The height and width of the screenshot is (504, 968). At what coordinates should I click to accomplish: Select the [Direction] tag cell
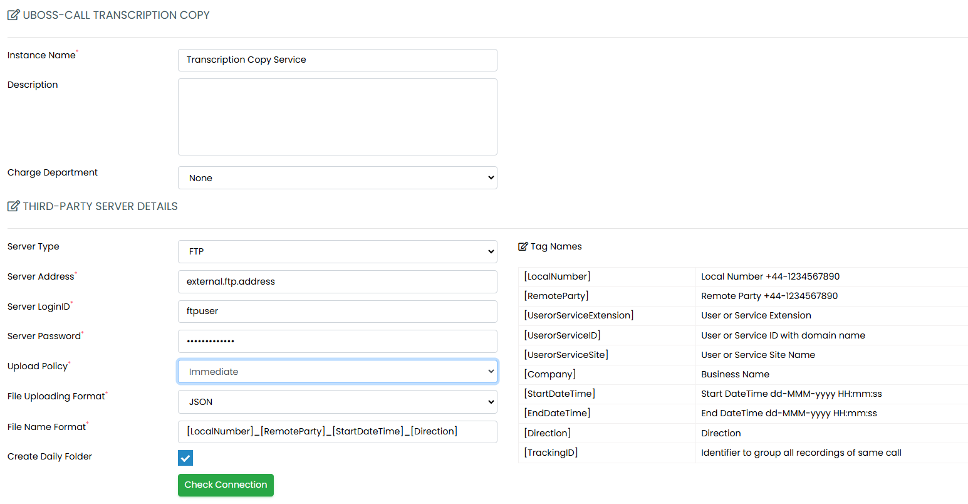[607, 433]
